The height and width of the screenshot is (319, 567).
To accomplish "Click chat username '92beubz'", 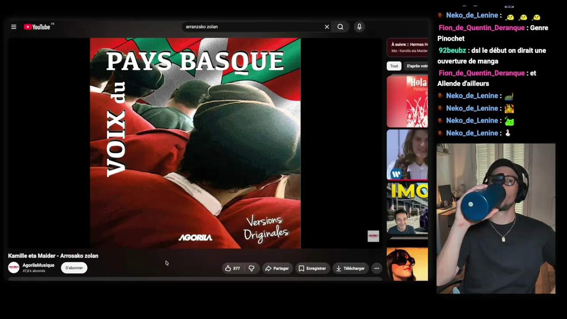I will 452,51.
